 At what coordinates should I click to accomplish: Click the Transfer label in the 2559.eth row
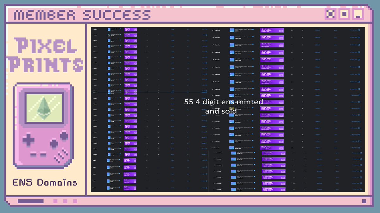[218, 30]
